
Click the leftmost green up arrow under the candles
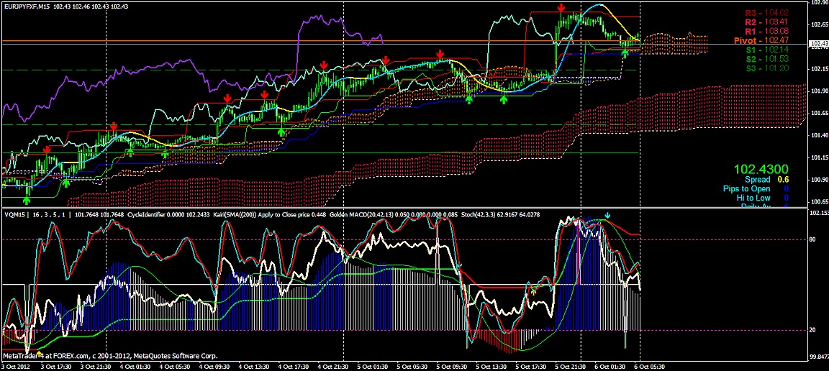pyautogui.click(x=27, y=191)
